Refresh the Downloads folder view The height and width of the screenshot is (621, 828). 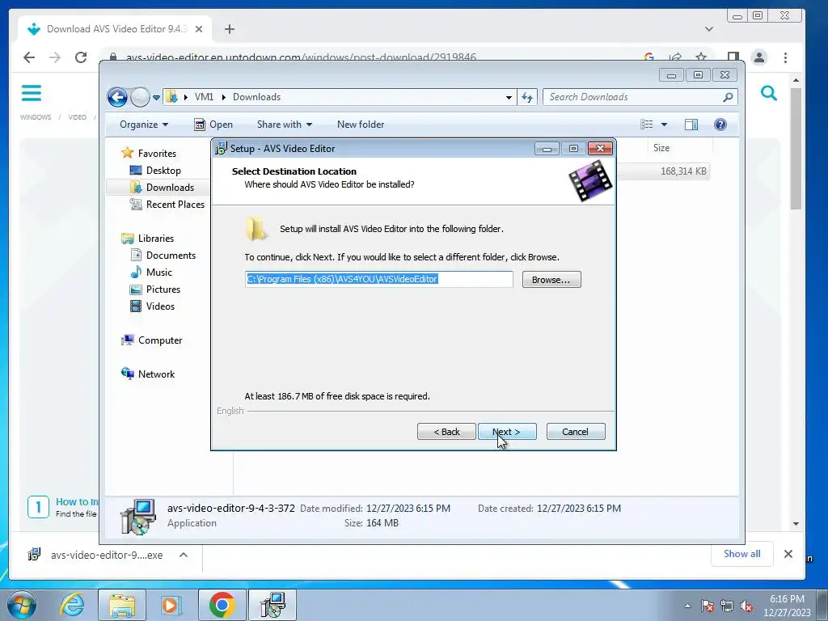click(527, 97)
